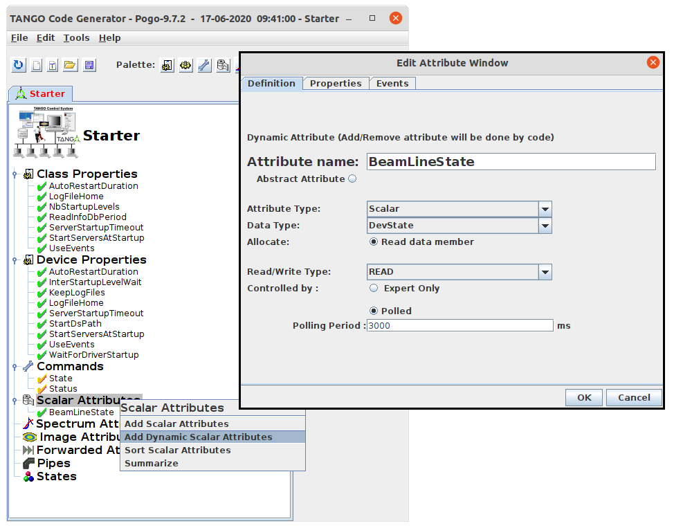Click the Pipes node icon
The image size is (692, 528).
click(28, 463)
